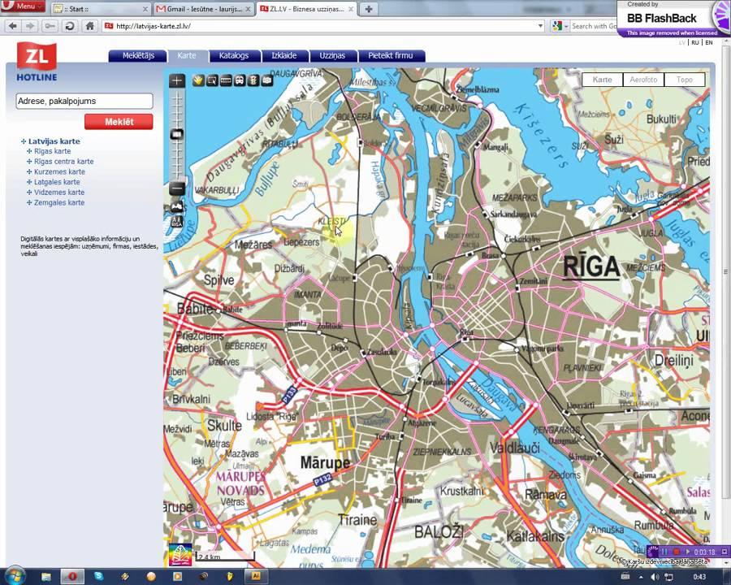Click the Latvia outline overview icon
This screenshot has width=731, height=585.
(177, 206)
